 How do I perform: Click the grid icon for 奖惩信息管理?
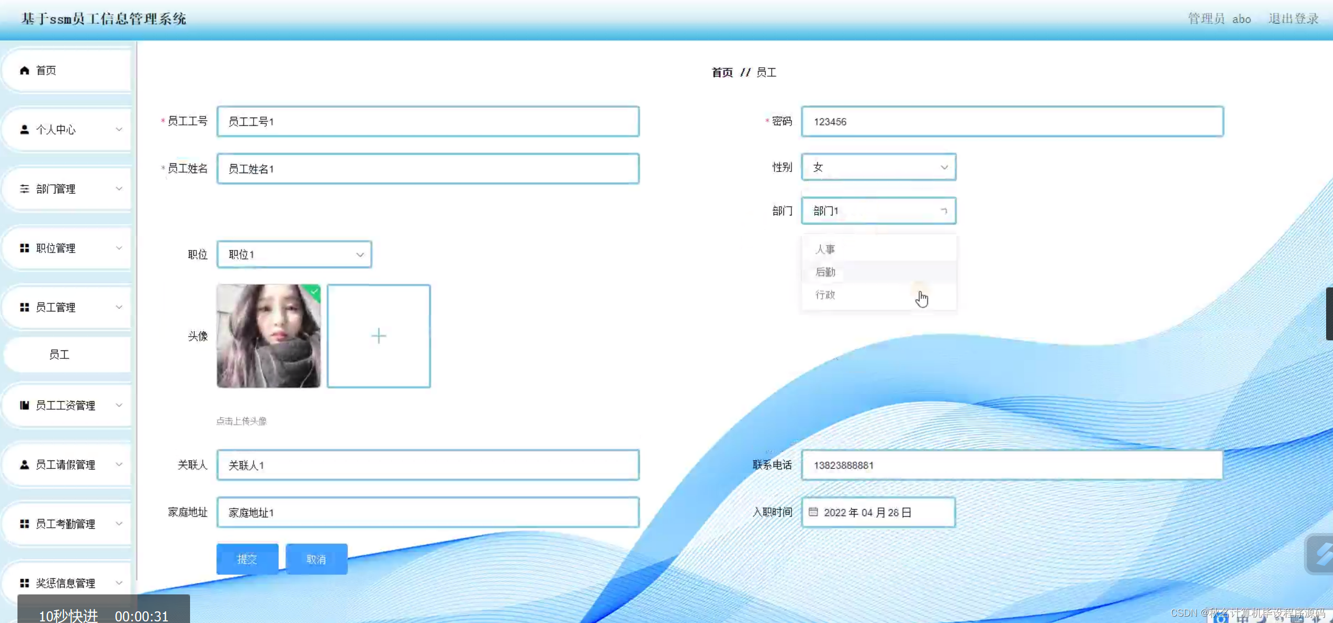(x=24, y=583)
